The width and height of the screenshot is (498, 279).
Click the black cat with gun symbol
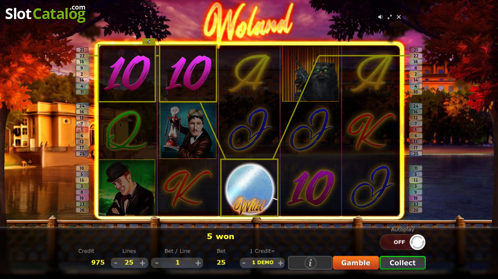pyautogui.click(x=310, y=73)
